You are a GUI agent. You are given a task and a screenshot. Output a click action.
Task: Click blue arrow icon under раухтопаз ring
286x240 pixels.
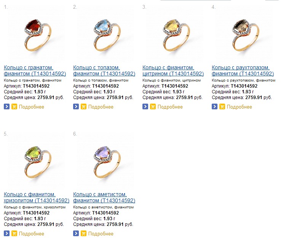tap(214, 107)
